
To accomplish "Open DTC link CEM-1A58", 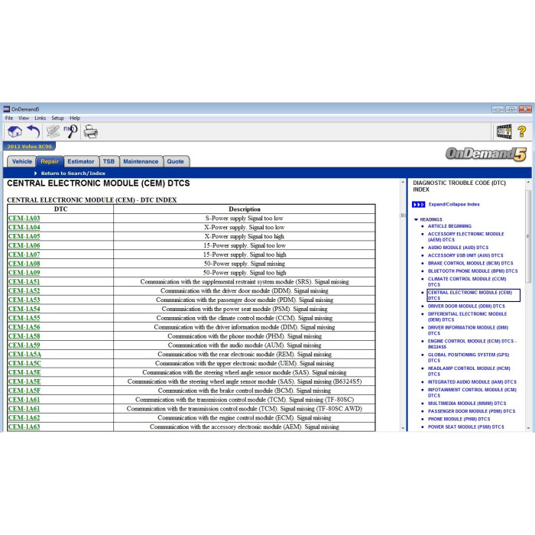I will point(24,336).
